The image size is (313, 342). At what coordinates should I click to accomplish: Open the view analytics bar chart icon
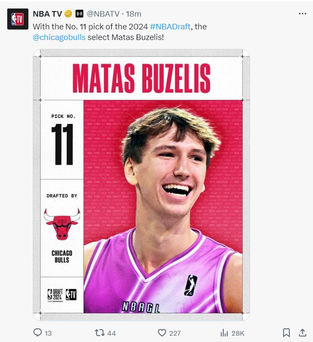pos(224,333)
